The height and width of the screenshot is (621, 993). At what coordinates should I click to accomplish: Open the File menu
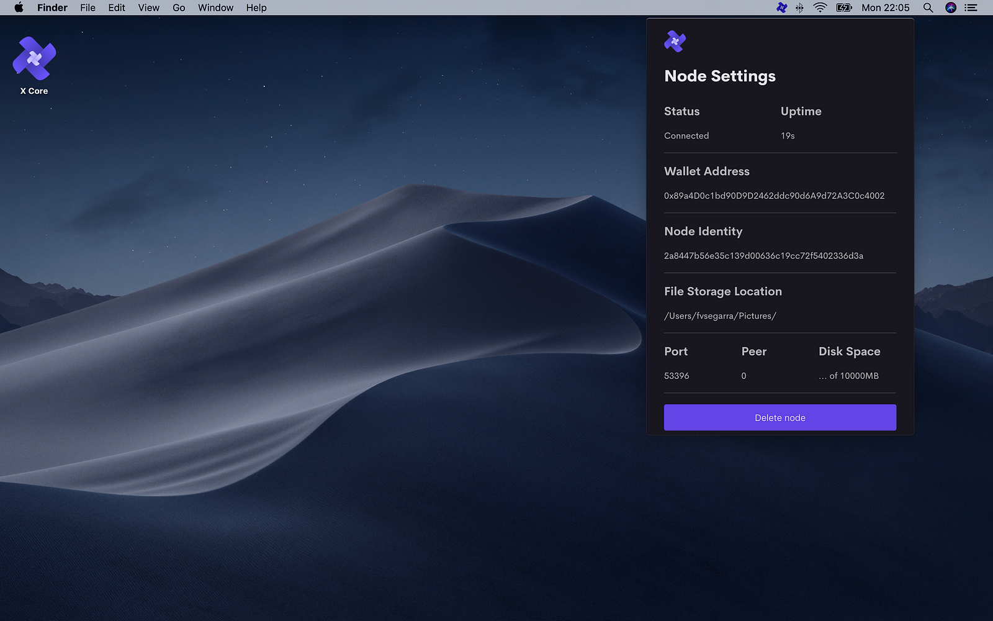tap(88, 7)
